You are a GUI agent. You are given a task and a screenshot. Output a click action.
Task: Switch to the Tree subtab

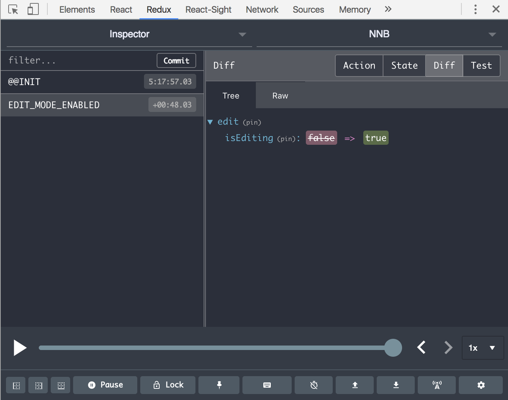click(231, 96)
